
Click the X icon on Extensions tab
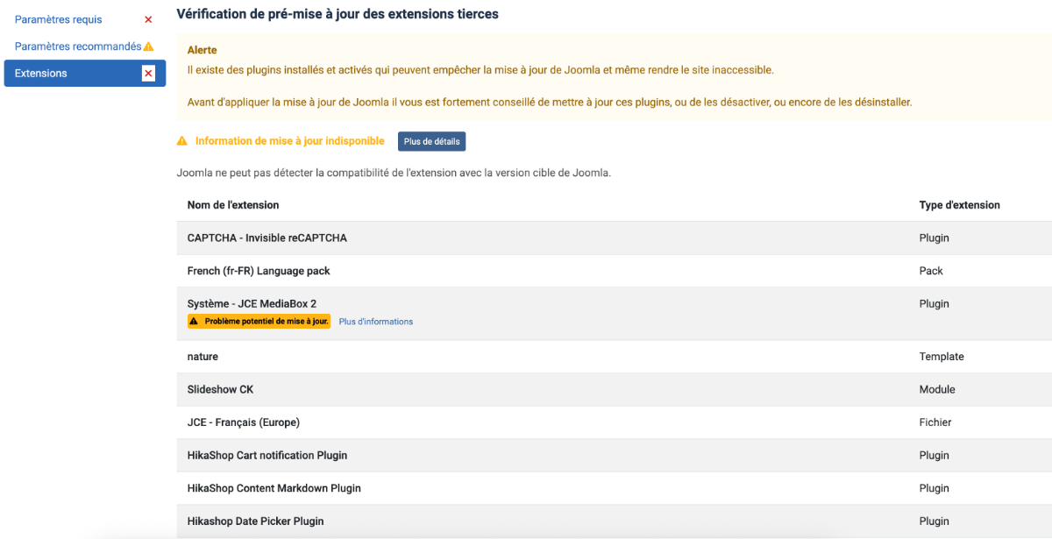coord(148,74)
